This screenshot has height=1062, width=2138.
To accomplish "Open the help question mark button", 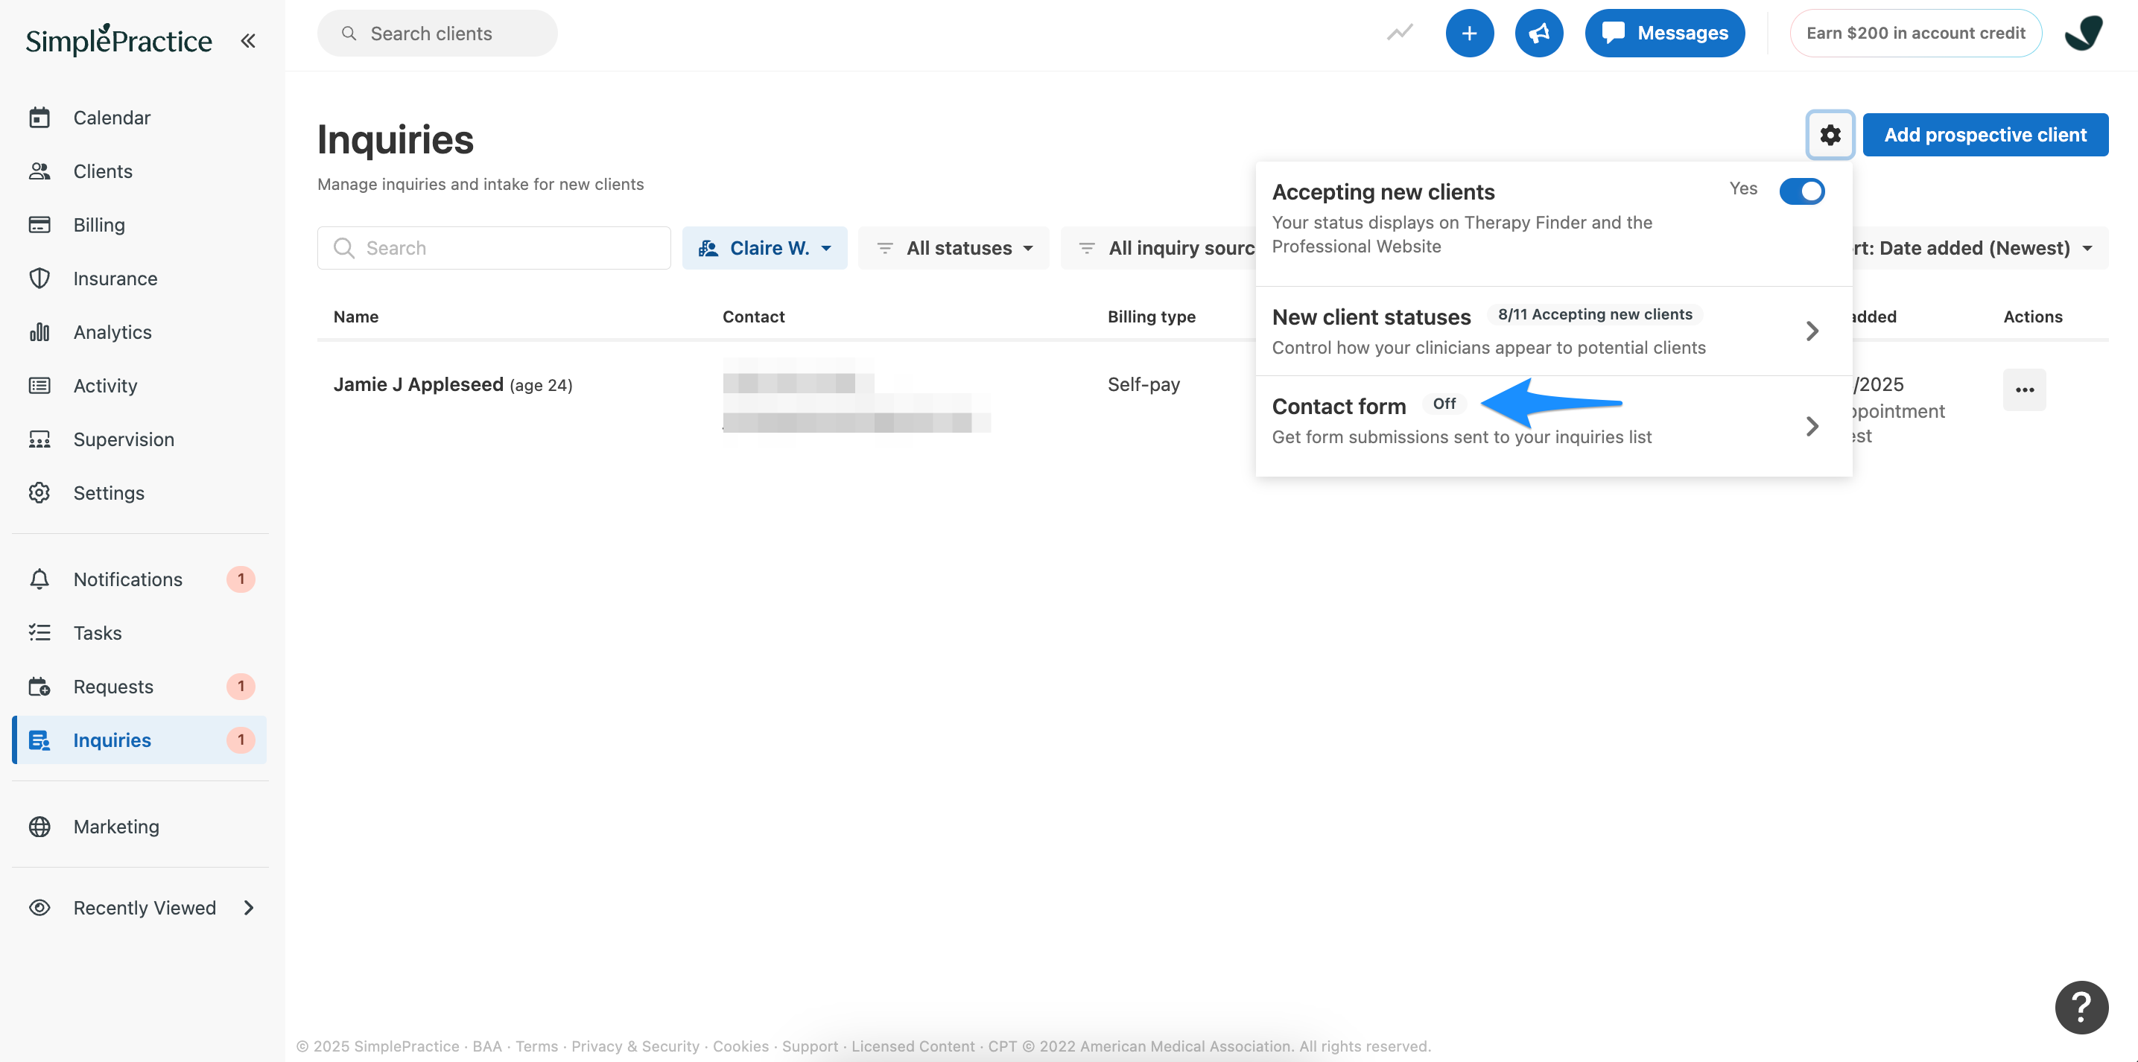I will [x=2081, y=1007].
